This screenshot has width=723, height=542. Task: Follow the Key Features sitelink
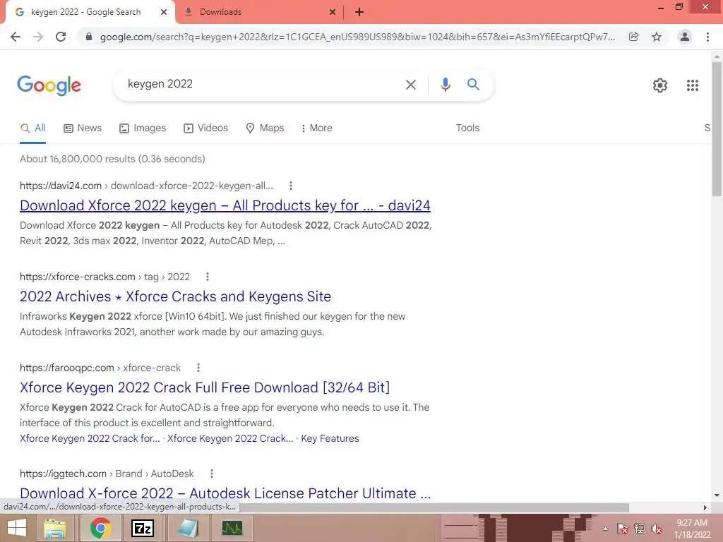tap(330, 438)
